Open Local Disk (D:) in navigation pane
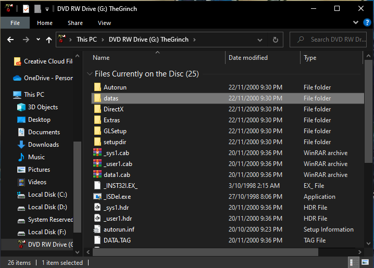The height and width of the screenshot is (268, 374). point(42,207)
